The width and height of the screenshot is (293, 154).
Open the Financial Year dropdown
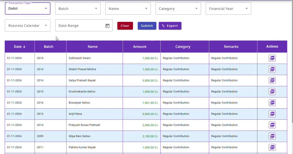228,8
